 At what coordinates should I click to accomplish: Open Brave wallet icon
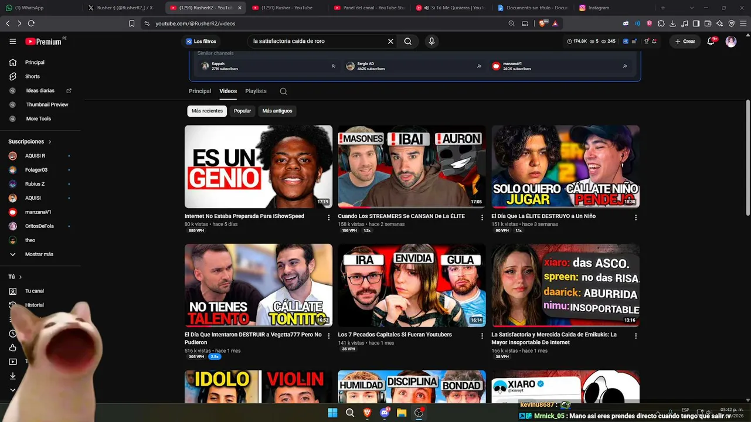(x=708, y=23)
